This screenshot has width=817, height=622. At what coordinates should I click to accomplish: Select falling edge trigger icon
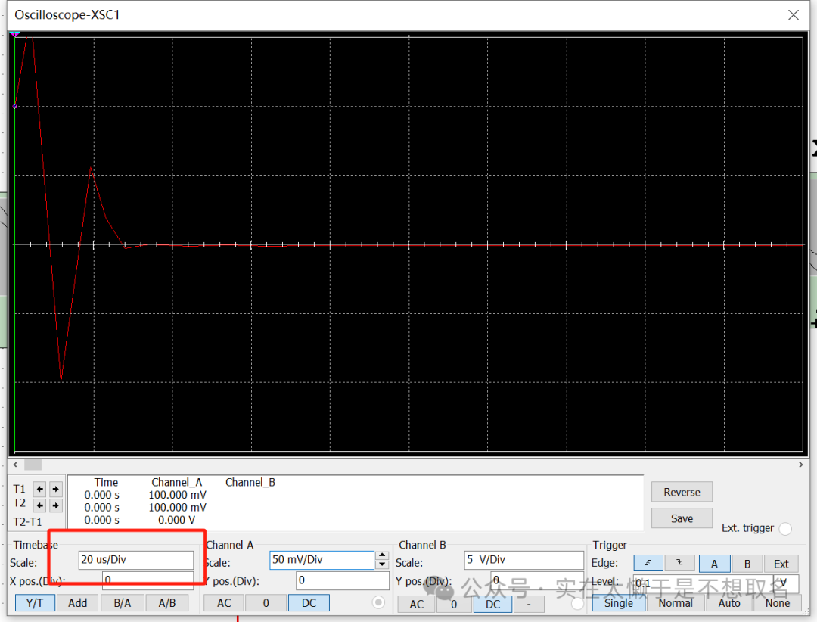pyautogui.click(x=679, y=563)
